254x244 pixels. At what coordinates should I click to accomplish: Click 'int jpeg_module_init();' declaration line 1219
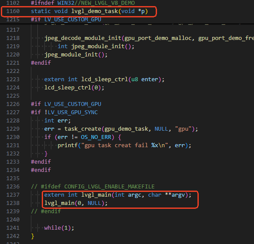96,46
